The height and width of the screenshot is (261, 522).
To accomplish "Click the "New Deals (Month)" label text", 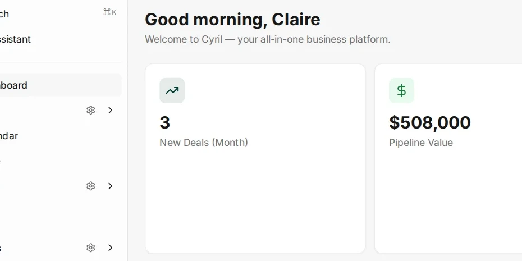I will click(x=204, y=143).
